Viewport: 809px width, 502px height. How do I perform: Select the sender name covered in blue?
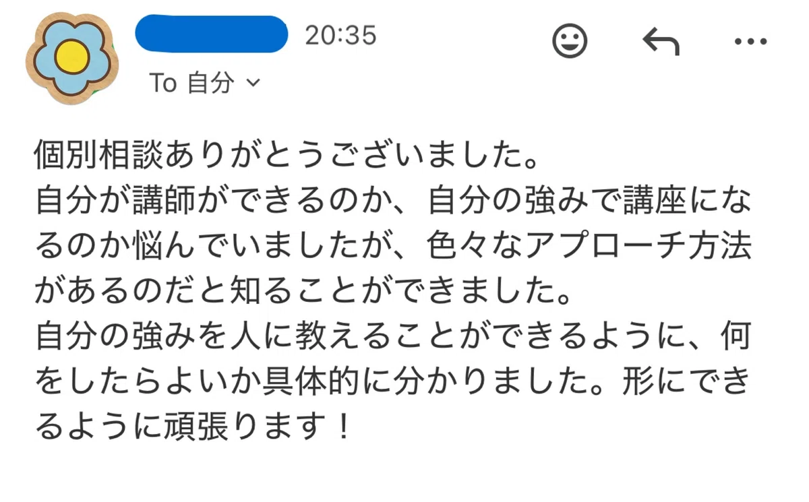tap(212, 34)
